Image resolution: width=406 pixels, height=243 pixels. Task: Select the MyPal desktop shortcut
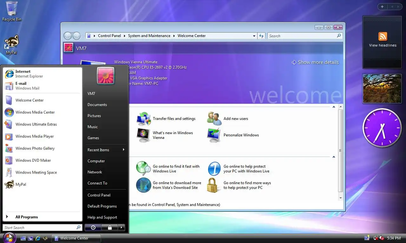pyautogui.click(x=11, y=45)
